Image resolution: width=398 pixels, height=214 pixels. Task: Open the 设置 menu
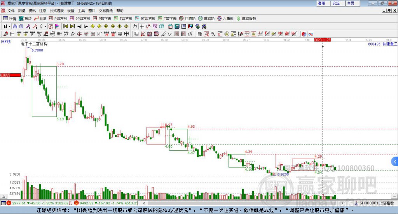click(71, 10)
